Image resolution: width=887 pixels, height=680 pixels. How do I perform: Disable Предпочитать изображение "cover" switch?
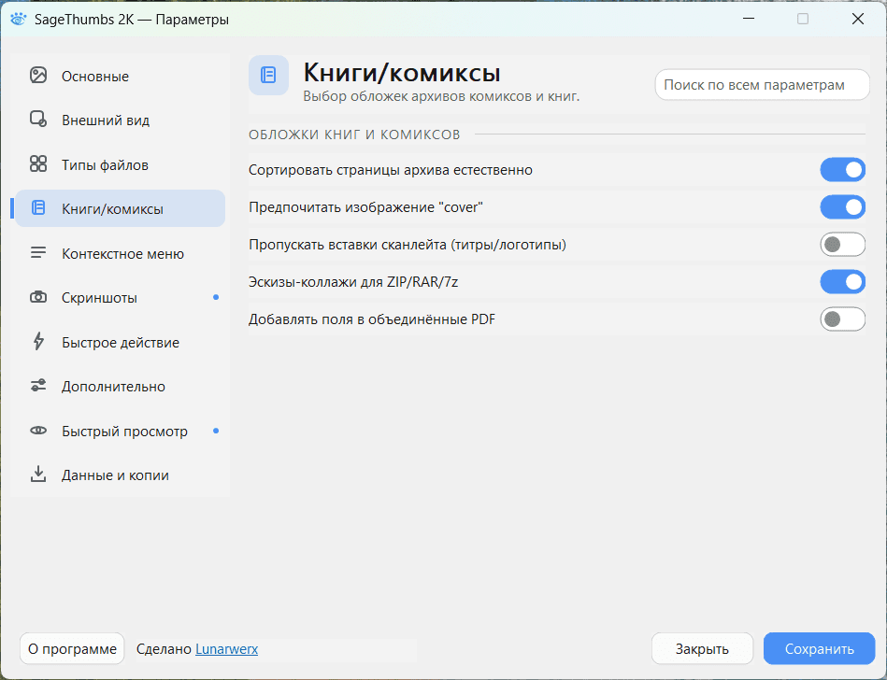(842, 206)
